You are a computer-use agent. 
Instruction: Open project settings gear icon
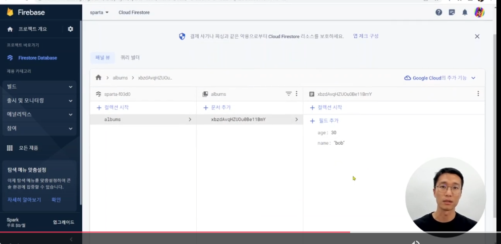click(x=70, y=29)
